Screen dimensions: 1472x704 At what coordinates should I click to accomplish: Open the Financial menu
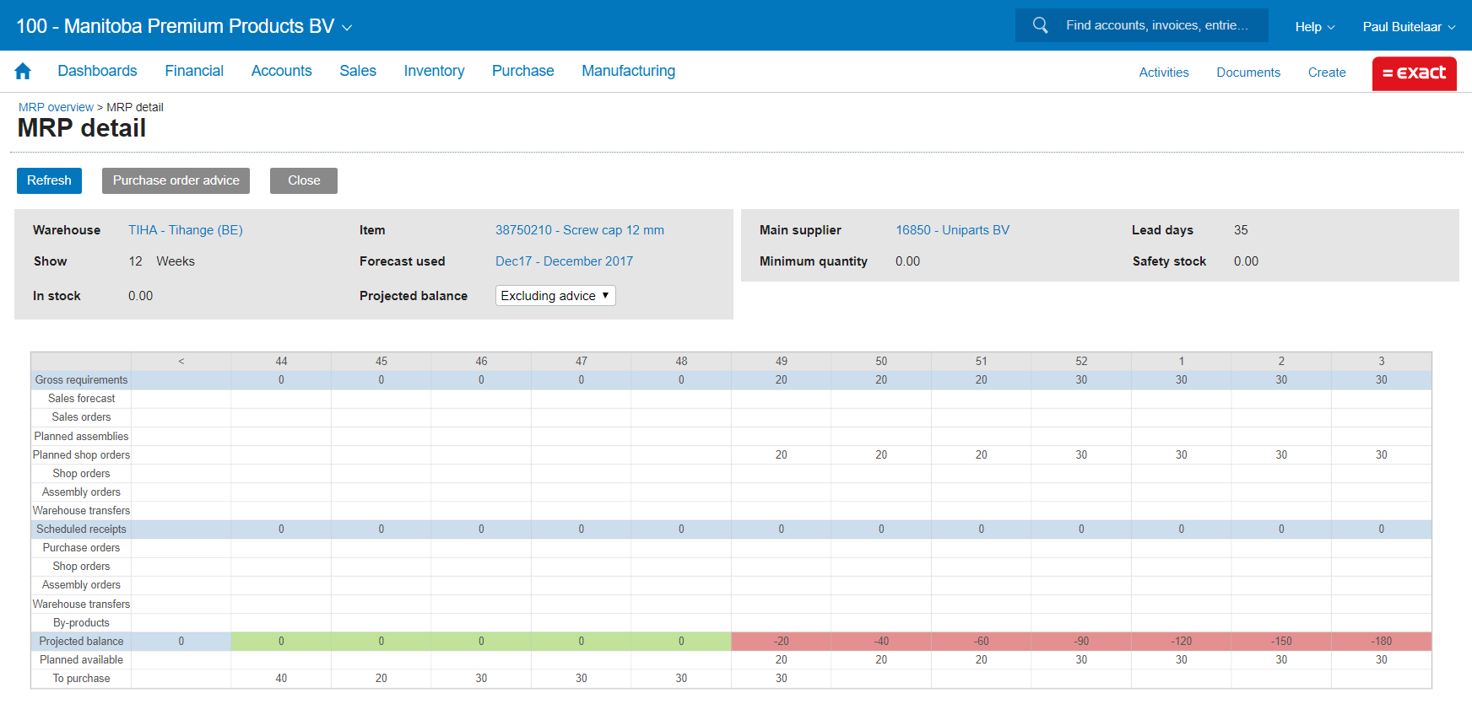coord(194,72)
